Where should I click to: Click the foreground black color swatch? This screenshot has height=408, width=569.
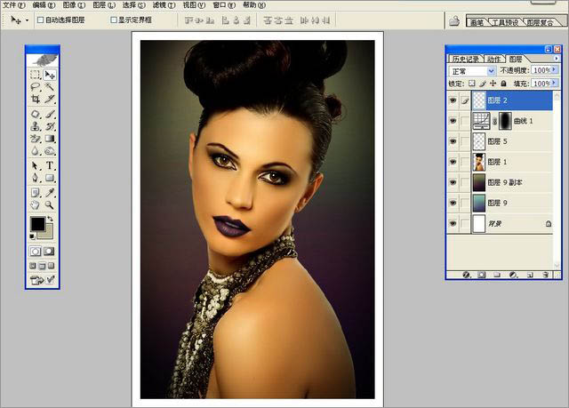tap(37, 223)
